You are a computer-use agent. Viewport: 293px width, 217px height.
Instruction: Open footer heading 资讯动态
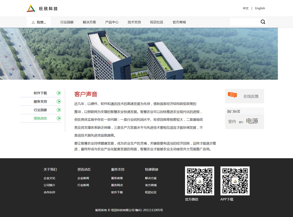[84, 169]
